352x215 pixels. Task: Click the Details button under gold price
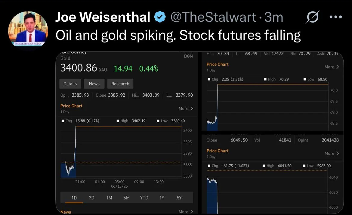(70, 84)
